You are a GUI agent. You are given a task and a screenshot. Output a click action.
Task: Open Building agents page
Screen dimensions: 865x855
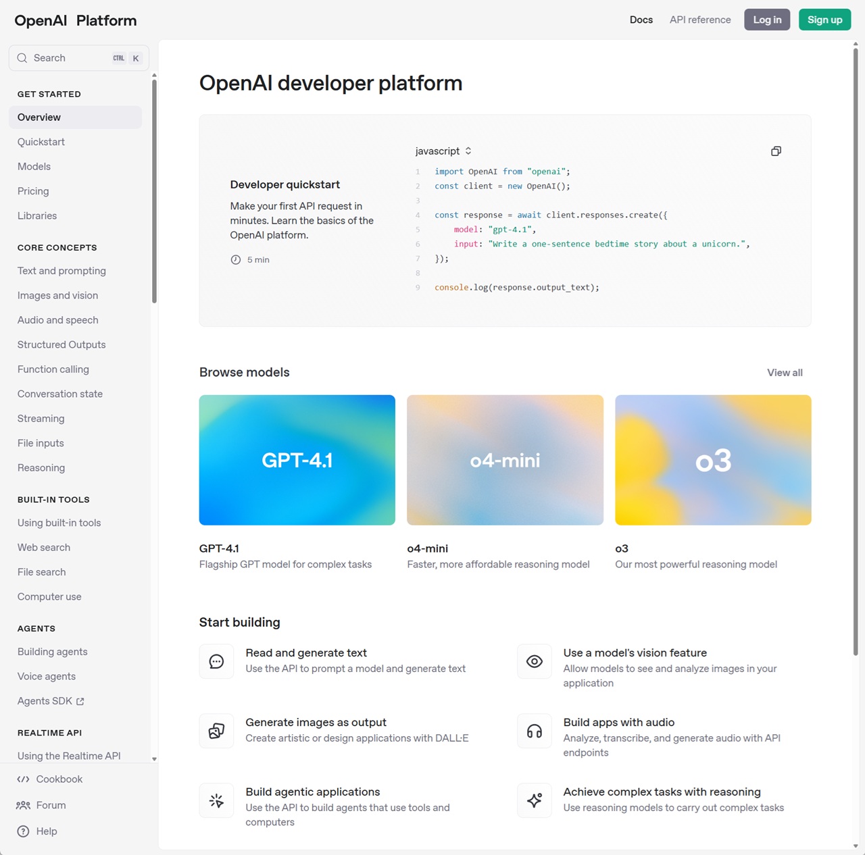(52, 652)
